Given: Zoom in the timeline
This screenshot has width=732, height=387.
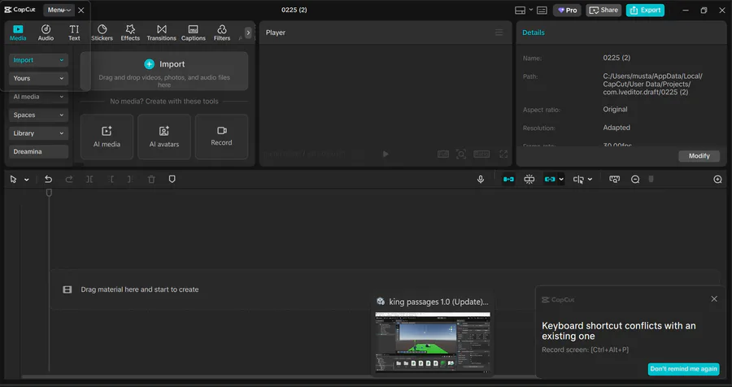Looking at the screenshot, I should point(717,179).
